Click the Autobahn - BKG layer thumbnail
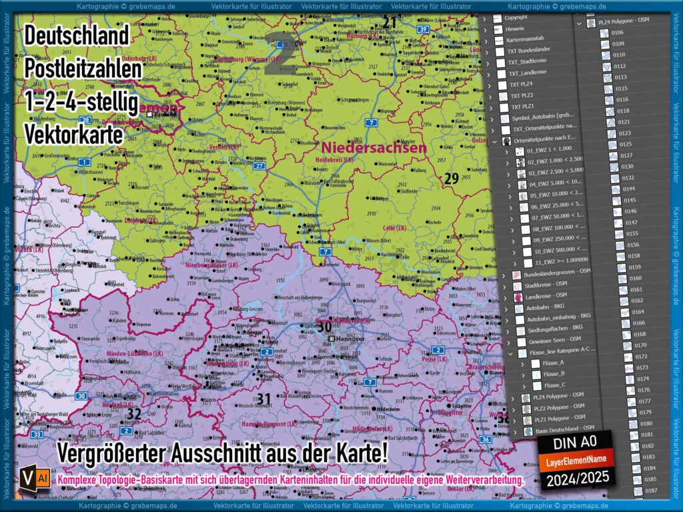 click(518, 307)
